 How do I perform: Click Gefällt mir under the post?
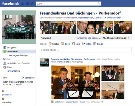click(x=59, y=102)
